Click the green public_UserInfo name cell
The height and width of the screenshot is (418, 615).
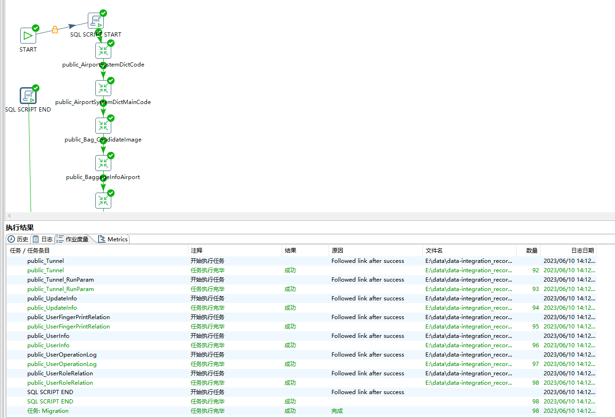48,345
